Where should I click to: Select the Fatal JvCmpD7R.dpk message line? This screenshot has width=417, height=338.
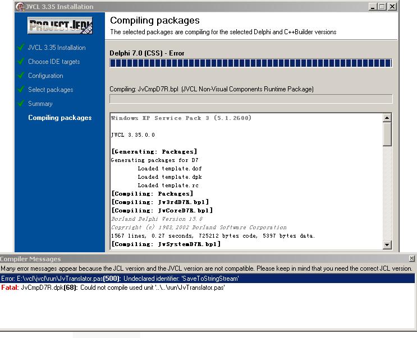(112, 287)
